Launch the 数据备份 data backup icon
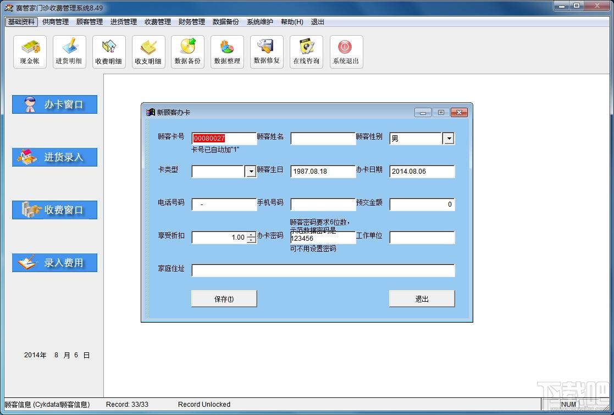Viewport: 614px width, 415px height. click(188, 52)
